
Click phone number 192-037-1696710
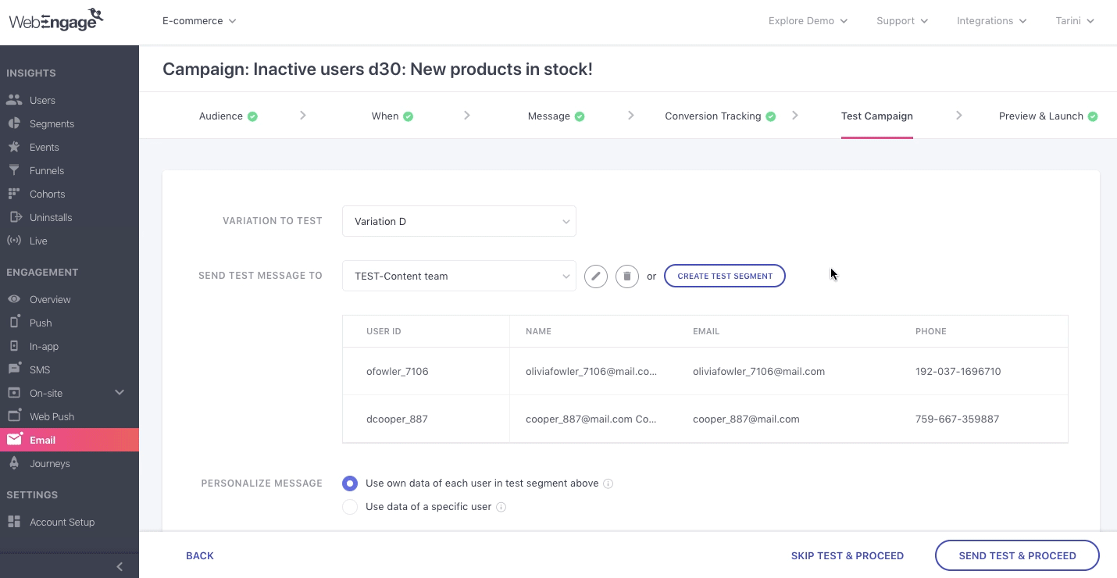(958, 372)
